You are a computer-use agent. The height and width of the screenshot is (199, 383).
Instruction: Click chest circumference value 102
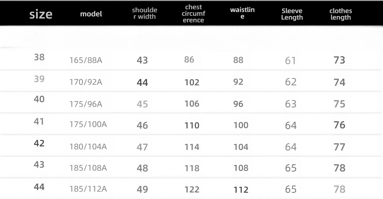(x=192, y=82)
